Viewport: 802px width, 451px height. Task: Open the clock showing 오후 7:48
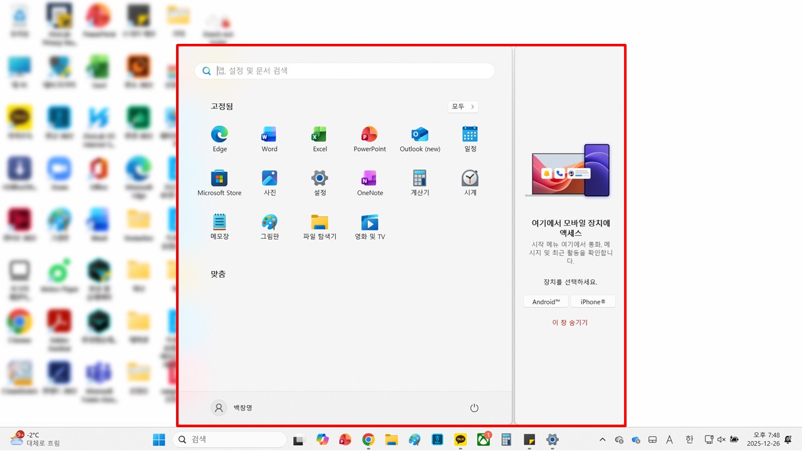pyautogui.click(x=763, y=440)
